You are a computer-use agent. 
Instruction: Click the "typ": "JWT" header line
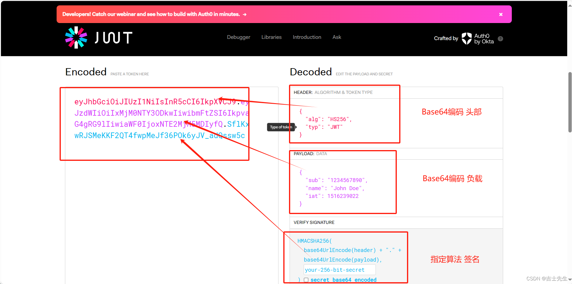324,127
